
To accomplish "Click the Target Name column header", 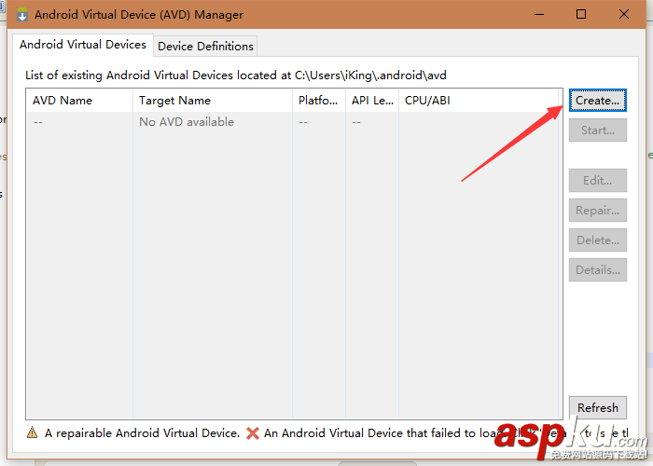I will tap(213, 101).
